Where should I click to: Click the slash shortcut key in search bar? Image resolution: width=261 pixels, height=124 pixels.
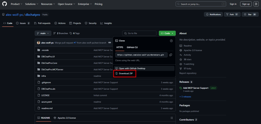(223, 4)
